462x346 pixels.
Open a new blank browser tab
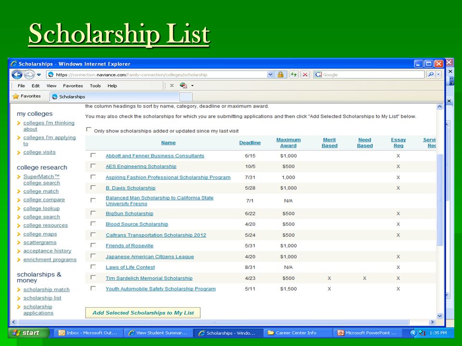tap(186, 97)
